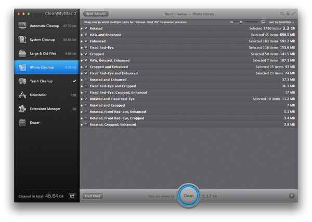This screenshot has height=222, width=312.
Task: Click the '45.64 GB' cleaned total
Action: 54,196
